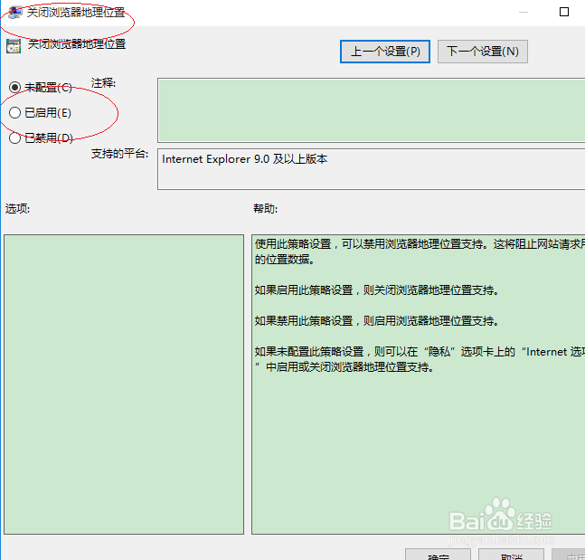The width and height of the screenshot is (585, 560).
Task: Click the 选项: label
Action: (17, 208)
